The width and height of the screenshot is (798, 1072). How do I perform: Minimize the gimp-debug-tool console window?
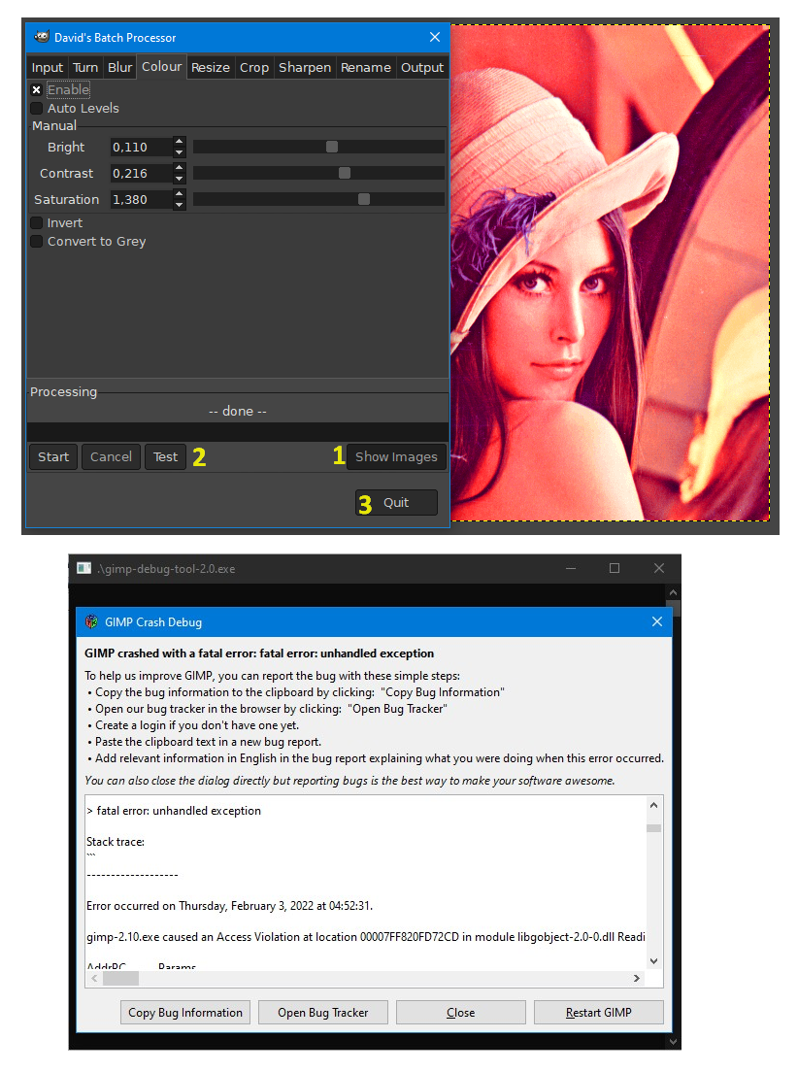click(x=571, y=568)
